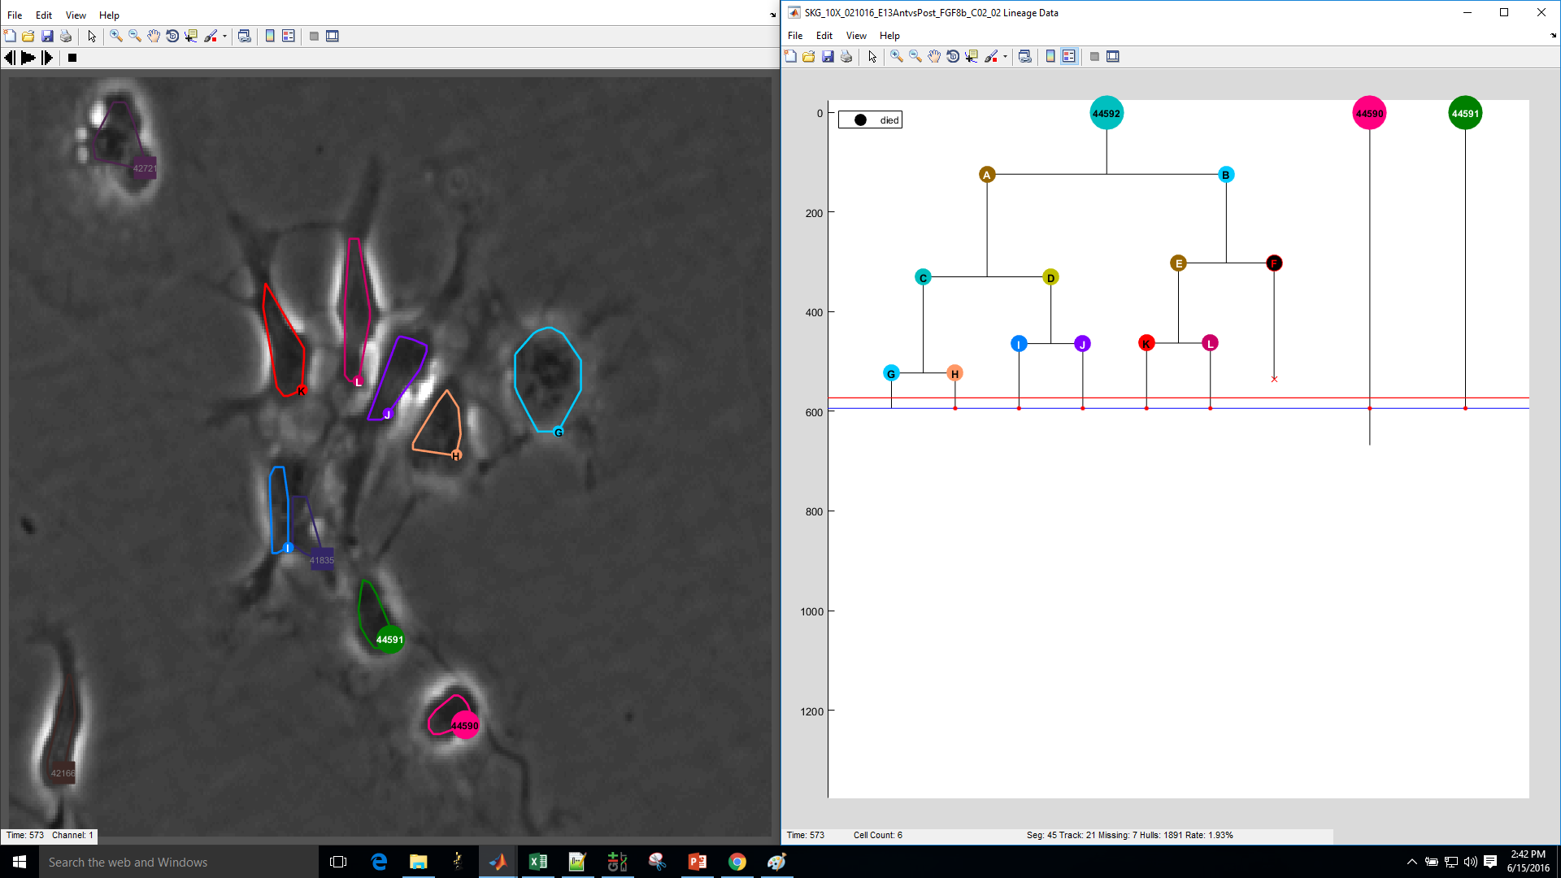Click the died legend entry
Screen dimensions: 1561x878
click(x=870, y=120)
